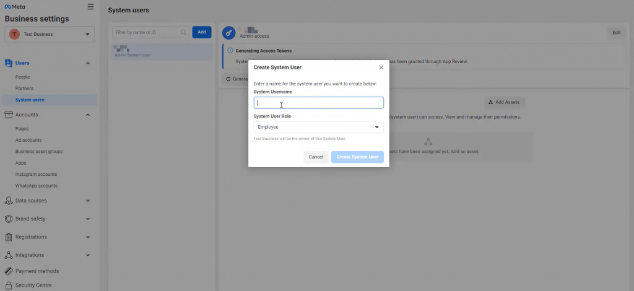The height and width of the screenshot is (291, 634).
Task: Click the Security Centre lock icon
Action: click(x=9, y=285)
